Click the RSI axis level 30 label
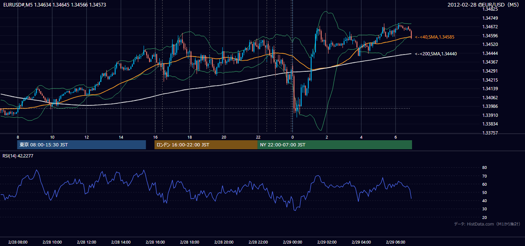Image resolution: width=525 pixels, height=246 pixels. point(484,209)
